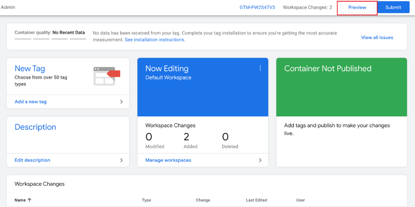Click Default Workspace name
Image resolution: width=415 pixels, height=207 pixels.
pos(168,78)
